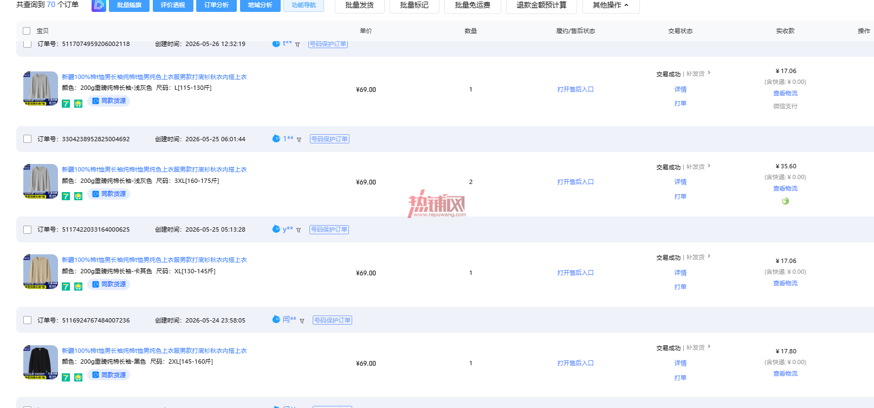
Task: Switch to the 地域分析 tab
Action: [x=260, y=5]
